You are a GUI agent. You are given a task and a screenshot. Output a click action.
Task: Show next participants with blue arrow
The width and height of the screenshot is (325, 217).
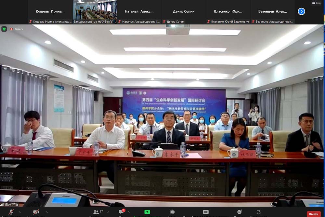(301, 11)
